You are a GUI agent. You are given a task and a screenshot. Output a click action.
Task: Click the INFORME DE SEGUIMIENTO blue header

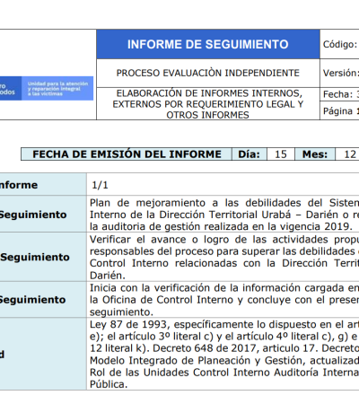[x=208, y=44]
